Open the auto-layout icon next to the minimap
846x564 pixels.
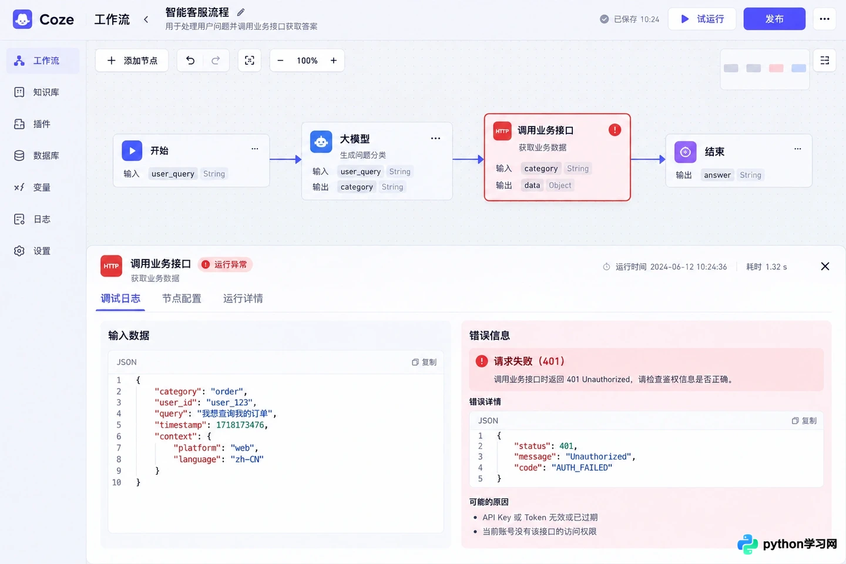click(x=825, y=61)
